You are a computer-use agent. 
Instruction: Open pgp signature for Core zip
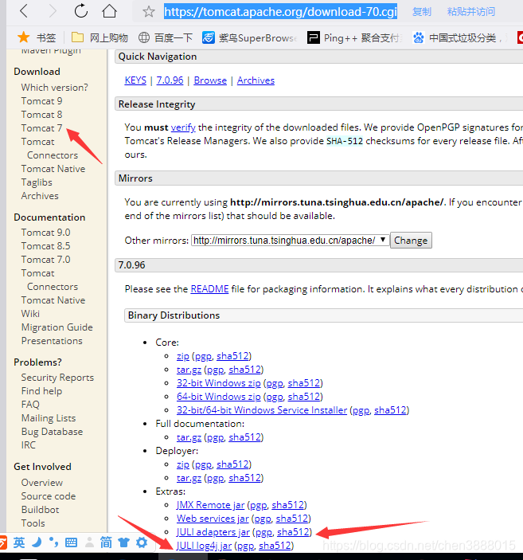(203, 356)
